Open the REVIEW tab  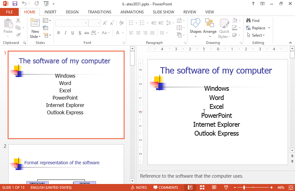tap(190, 12)
